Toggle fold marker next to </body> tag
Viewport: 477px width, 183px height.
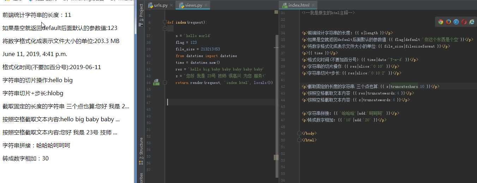point(299,133)
